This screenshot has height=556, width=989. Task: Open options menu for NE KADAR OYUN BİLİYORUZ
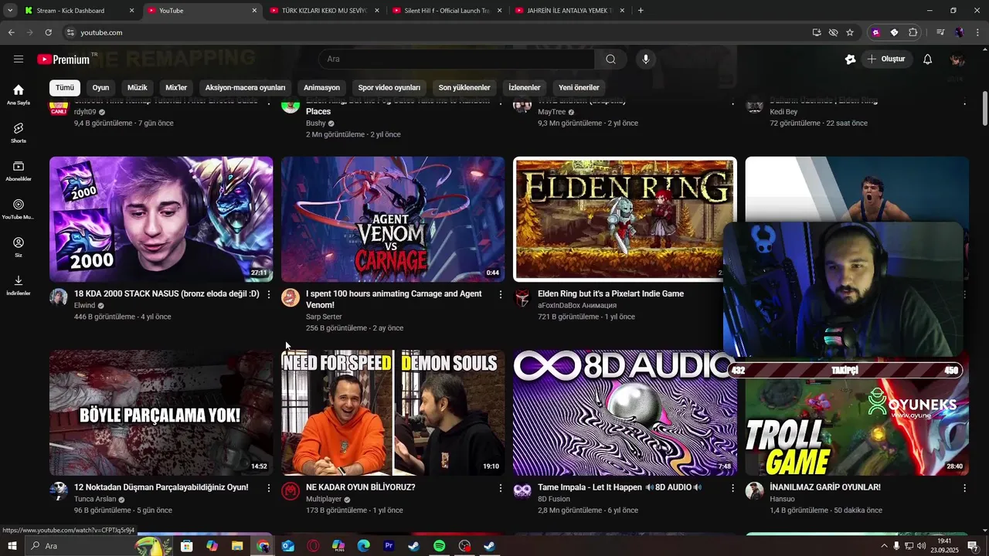(501, 488)
